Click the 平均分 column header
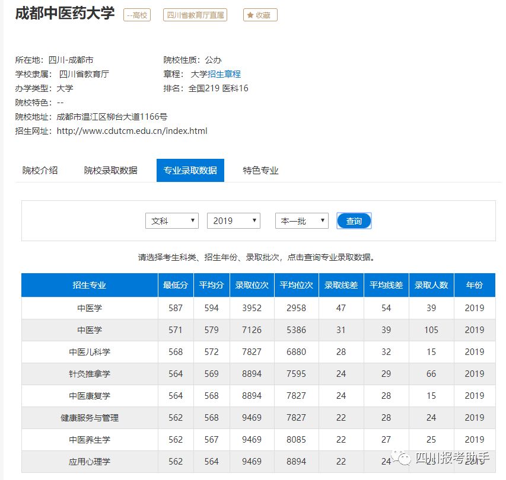The width and height of the screenshot is (506, 480). pyautogui.click(x=211, y=285)
